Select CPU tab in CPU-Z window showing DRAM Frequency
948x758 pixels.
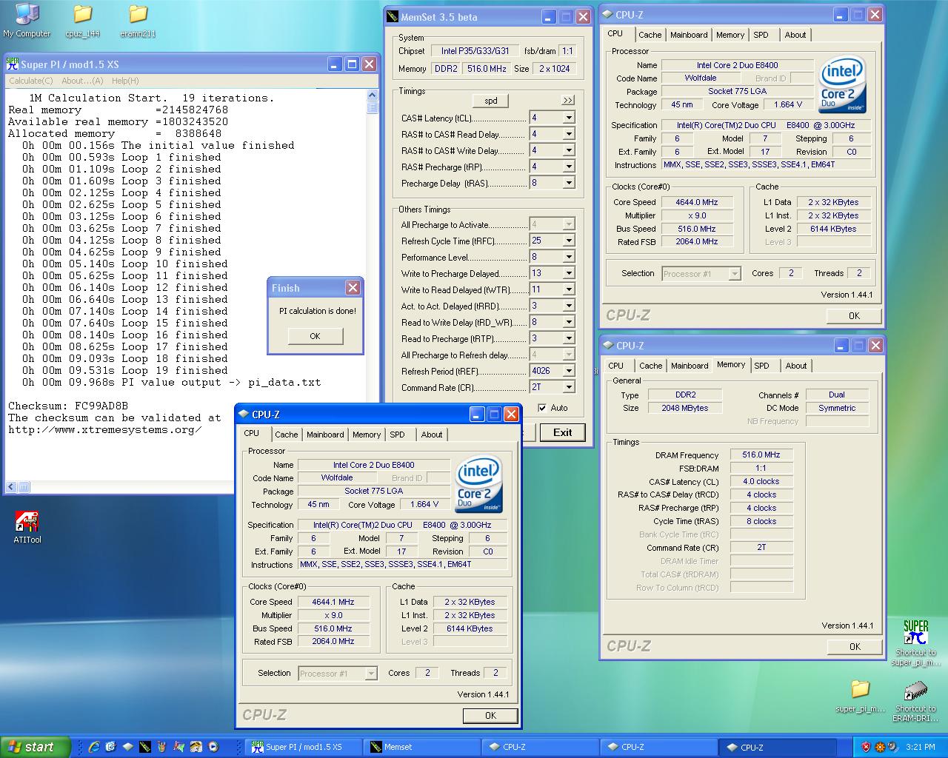pyautogui.click(x=616, y=366)
